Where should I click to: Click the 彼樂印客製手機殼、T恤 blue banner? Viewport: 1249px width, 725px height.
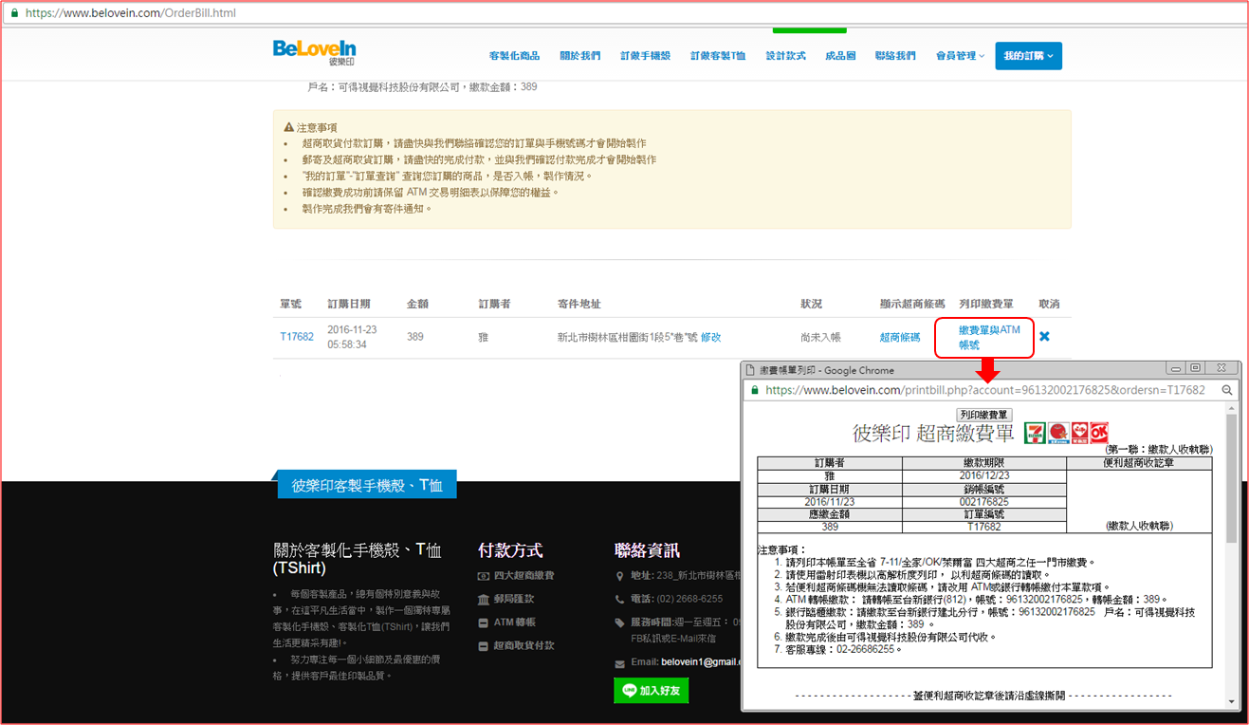click(x=367, y=485)
